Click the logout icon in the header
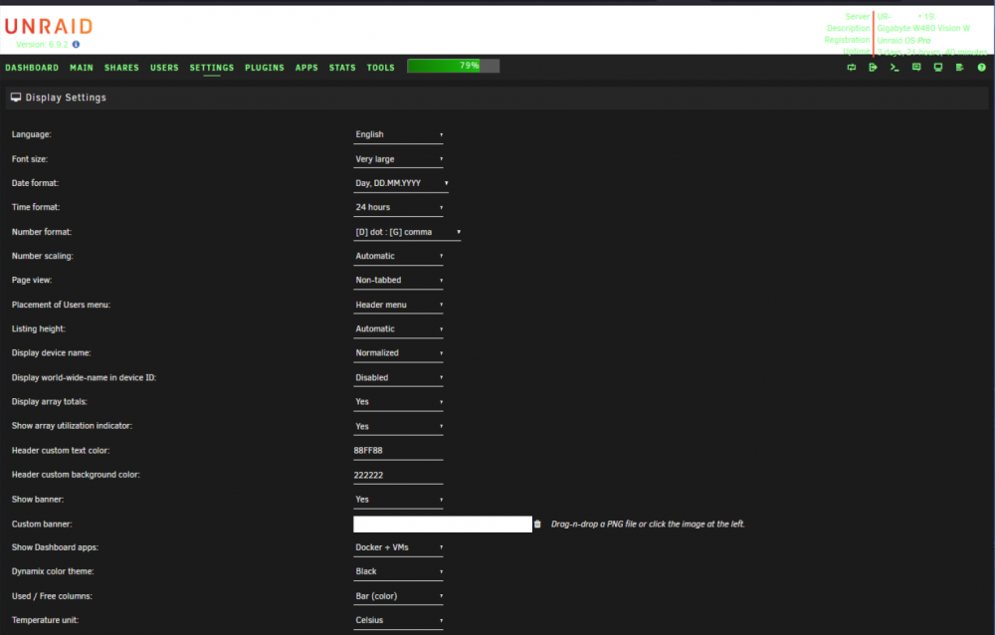Viewport: 995px width, 635px height. [x=874, y=68]
